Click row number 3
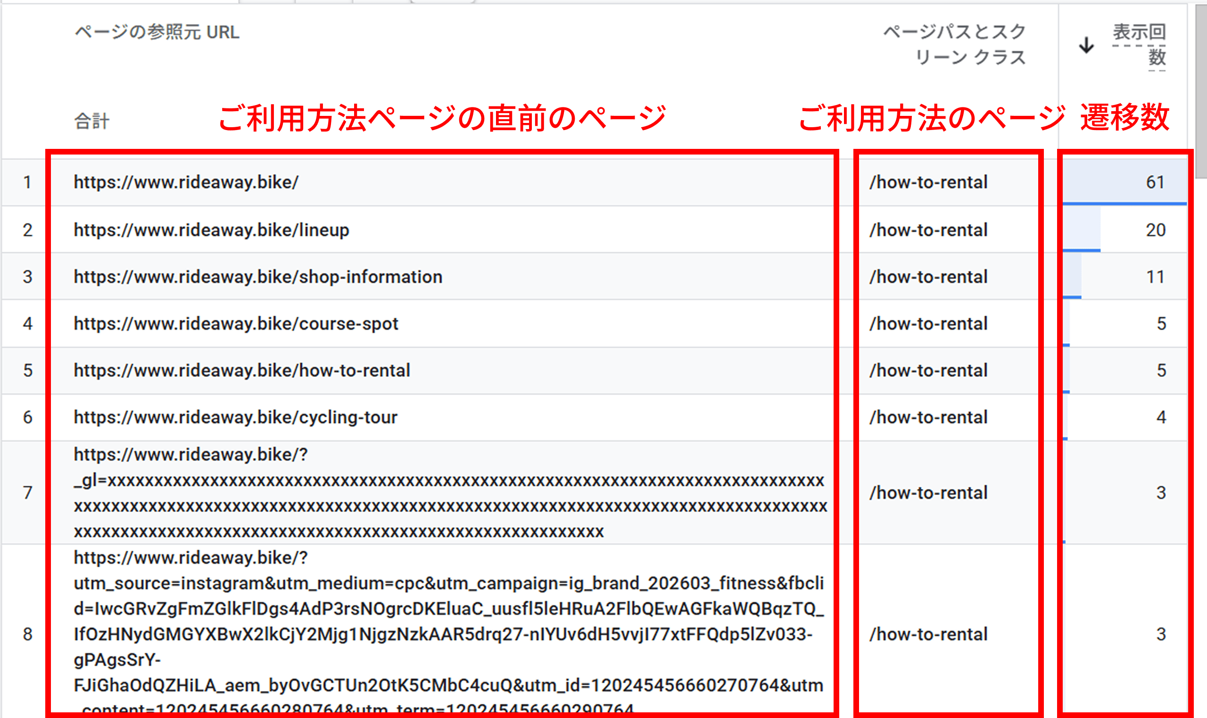1207x718 pixels. 28,277
